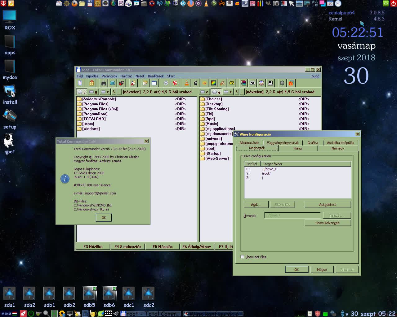Screen dimensions: 397x317
Task: Select drive y button in right panel
Action: (216, 92)
